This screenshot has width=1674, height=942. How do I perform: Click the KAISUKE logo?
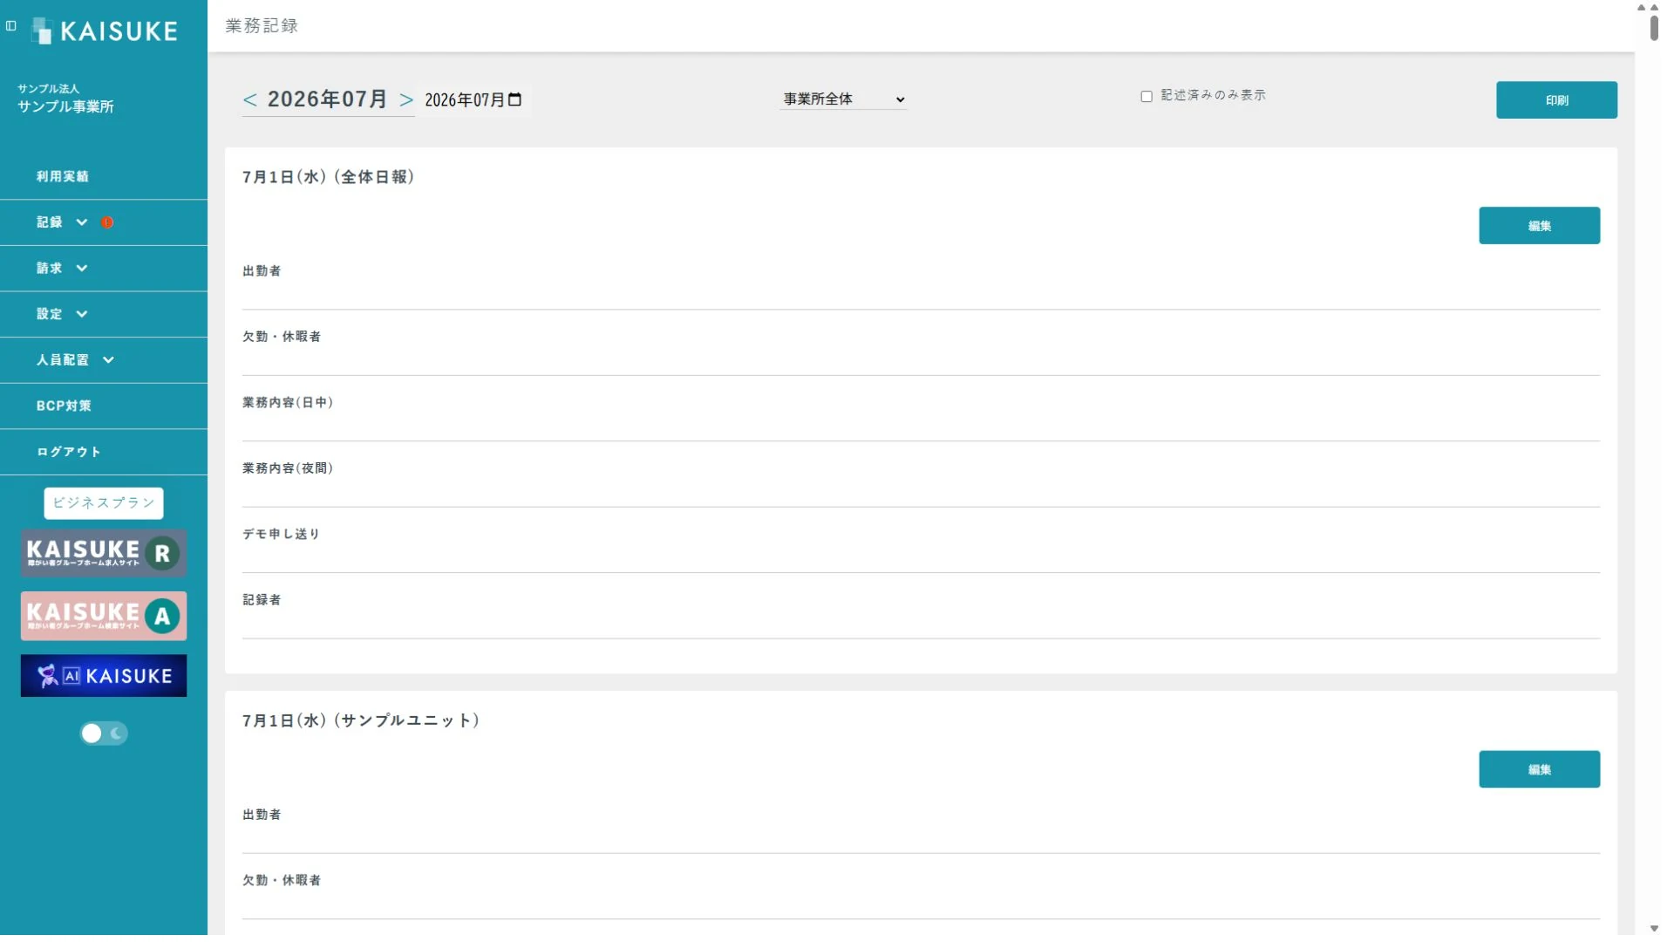105,31
